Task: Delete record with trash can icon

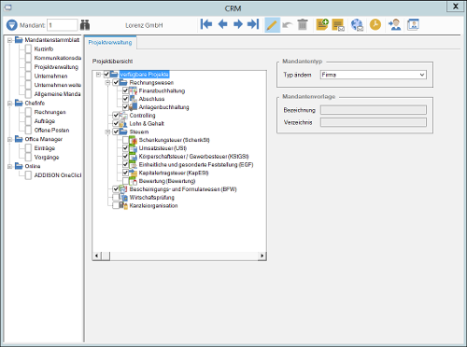Action: point(303,24)
